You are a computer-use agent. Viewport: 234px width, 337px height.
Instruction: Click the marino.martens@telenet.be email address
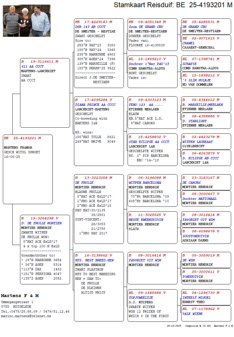(x=26, y=316)
